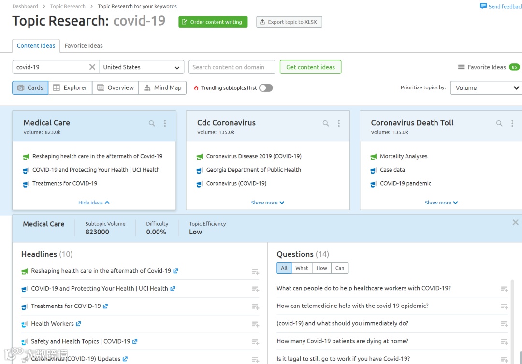
Task: Expand Coronavirus Death Toll card Show more
Action: click(441, 203)
